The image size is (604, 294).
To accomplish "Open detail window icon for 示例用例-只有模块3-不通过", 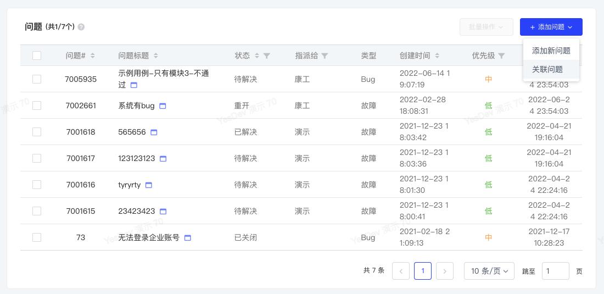I will point(133,85).
